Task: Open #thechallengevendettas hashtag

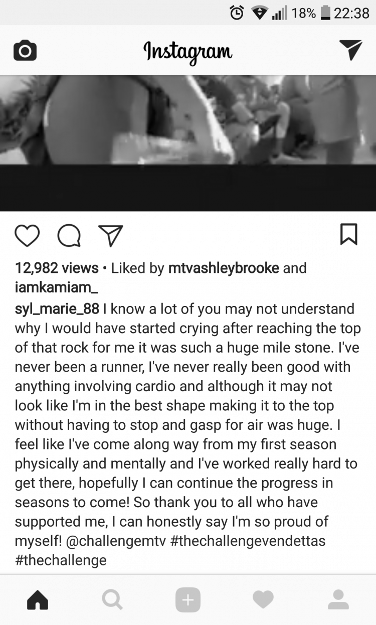Action: [x=245, y=541]
